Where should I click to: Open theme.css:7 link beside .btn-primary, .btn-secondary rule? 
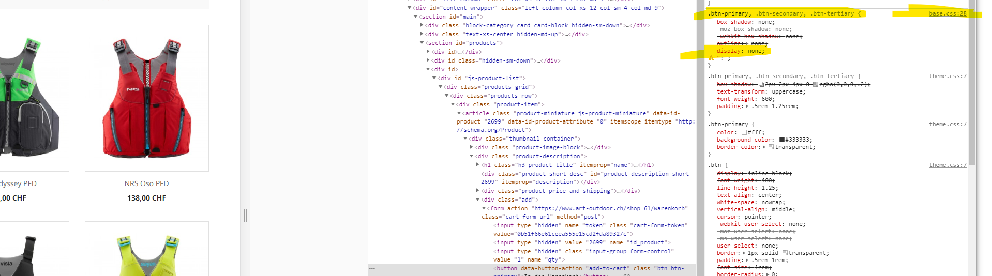948,76
